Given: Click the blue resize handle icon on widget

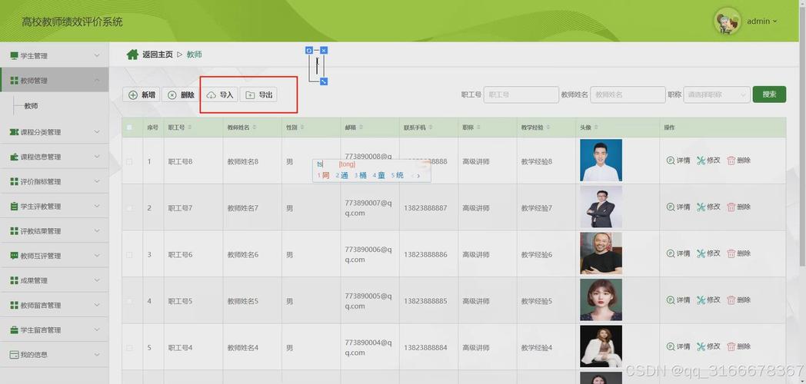Looking at the screenshot, I should (x=324, y=81).
